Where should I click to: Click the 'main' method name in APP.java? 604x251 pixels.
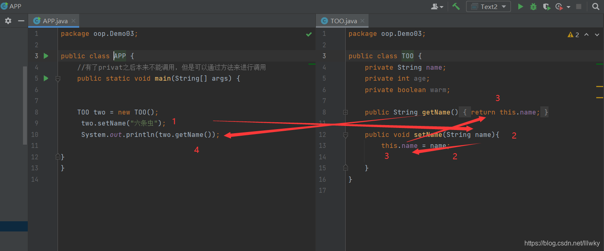pos(163,78)
